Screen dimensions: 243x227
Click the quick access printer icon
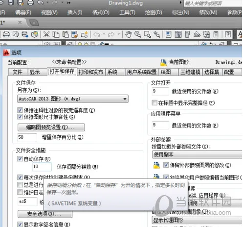[30, 2]
